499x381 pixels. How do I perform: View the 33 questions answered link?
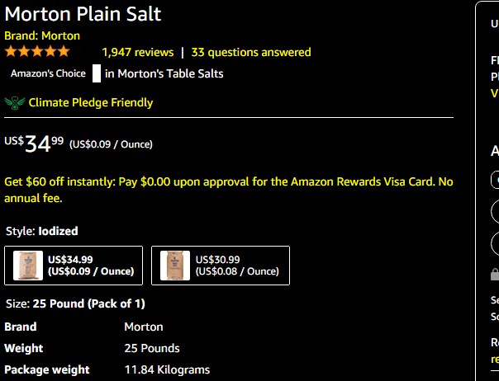[251, 52]
